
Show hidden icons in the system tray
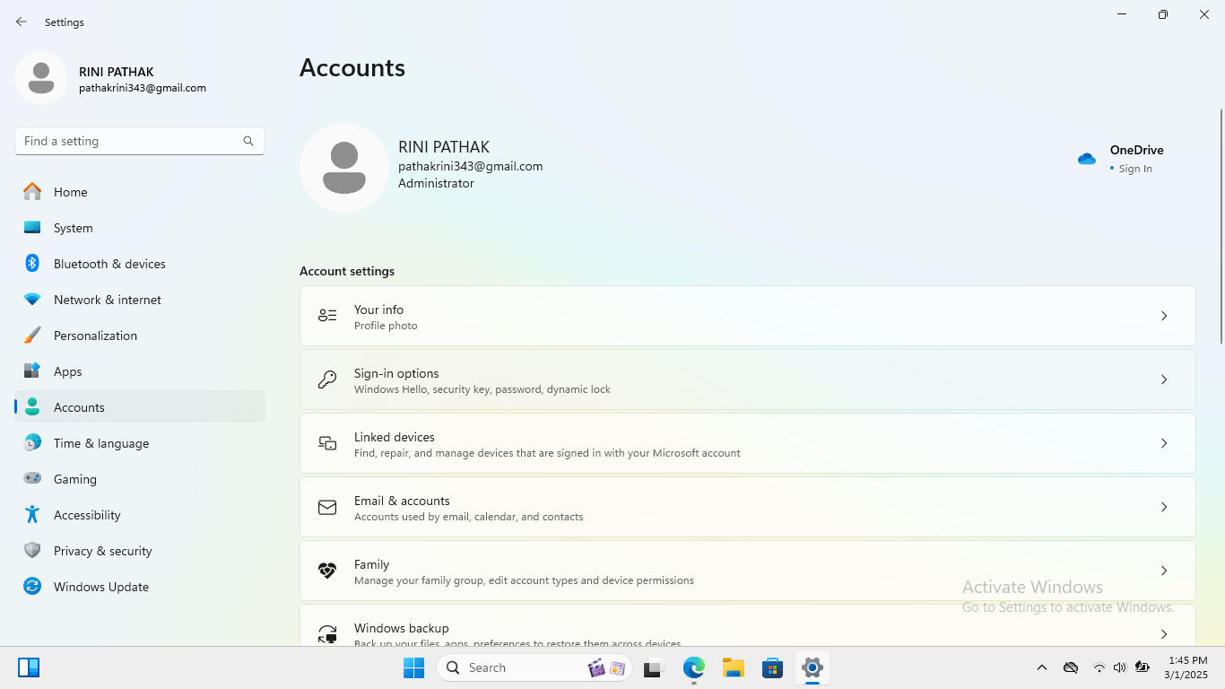pos(1041,667)
